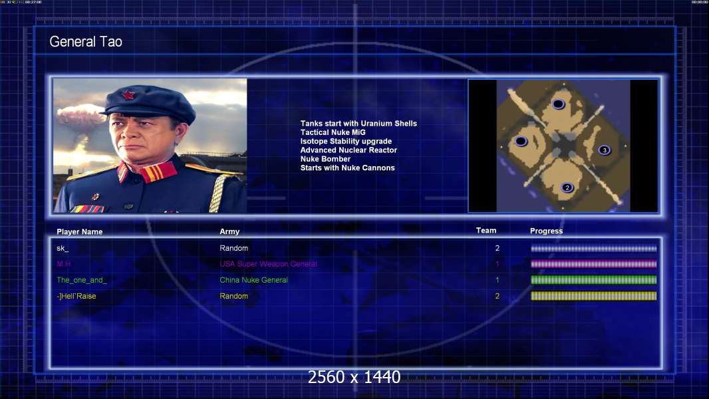Click 'China Nuke General' army text
The image size is (709, 399).
pos(253,280)
